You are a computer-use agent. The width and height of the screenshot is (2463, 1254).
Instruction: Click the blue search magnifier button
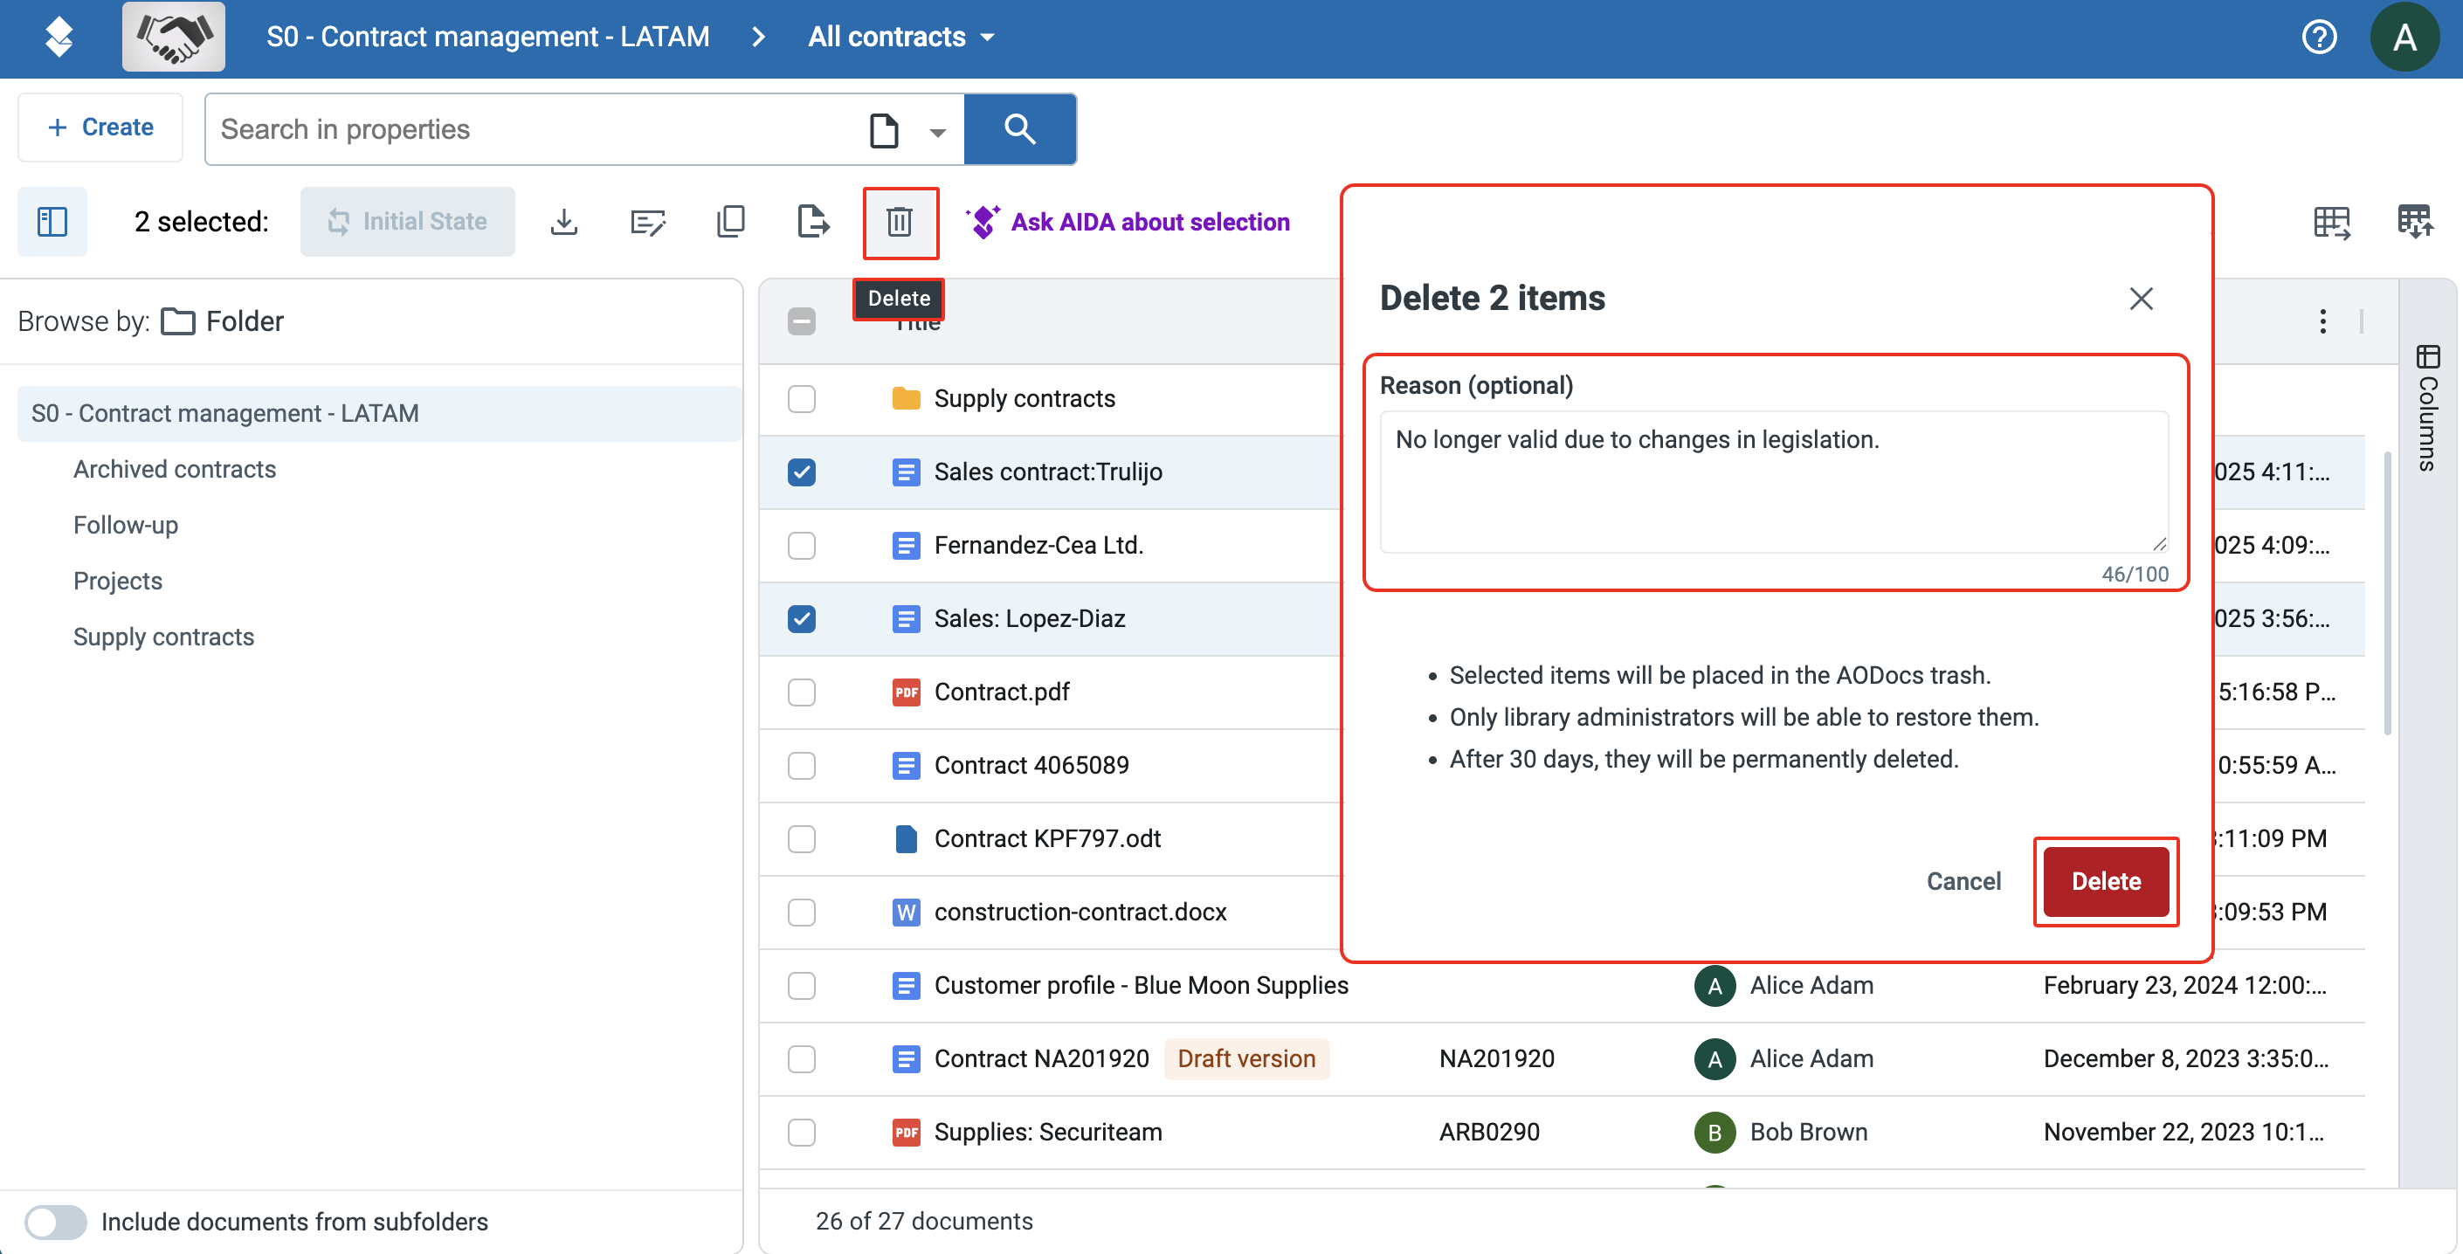tap(1019, 129)
